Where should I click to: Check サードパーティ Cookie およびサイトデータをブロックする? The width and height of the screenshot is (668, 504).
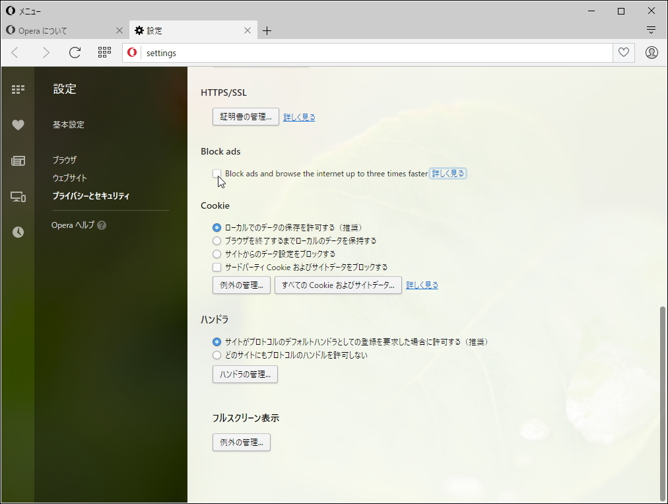217,267
